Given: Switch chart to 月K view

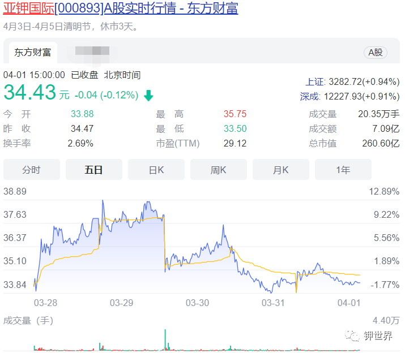Looking at the screenshot, I should 281,170.
